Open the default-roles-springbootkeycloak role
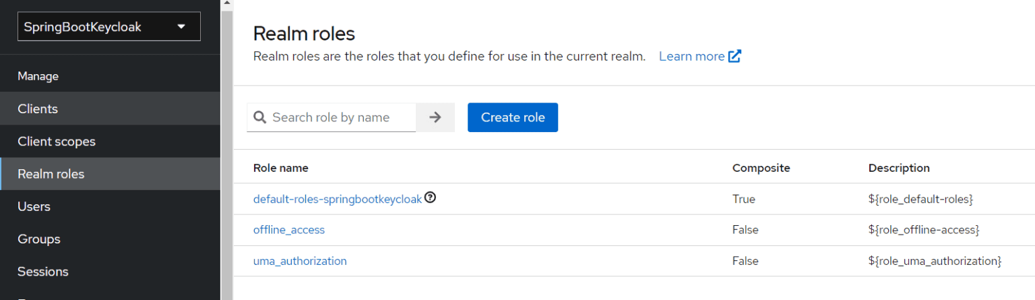 (x=337, y=199)
